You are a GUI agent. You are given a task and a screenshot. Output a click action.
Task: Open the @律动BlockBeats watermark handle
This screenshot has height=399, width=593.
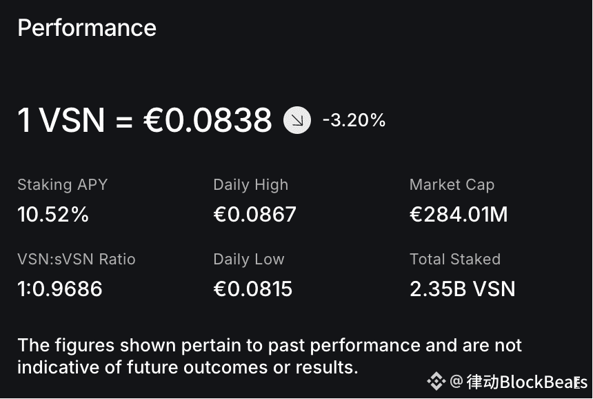(x=519, y=382)
